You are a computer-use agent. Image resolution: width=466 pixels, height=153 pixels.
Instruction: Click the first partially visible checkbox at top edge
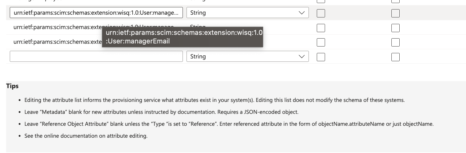pyautogui.click(x=321, y=1)
